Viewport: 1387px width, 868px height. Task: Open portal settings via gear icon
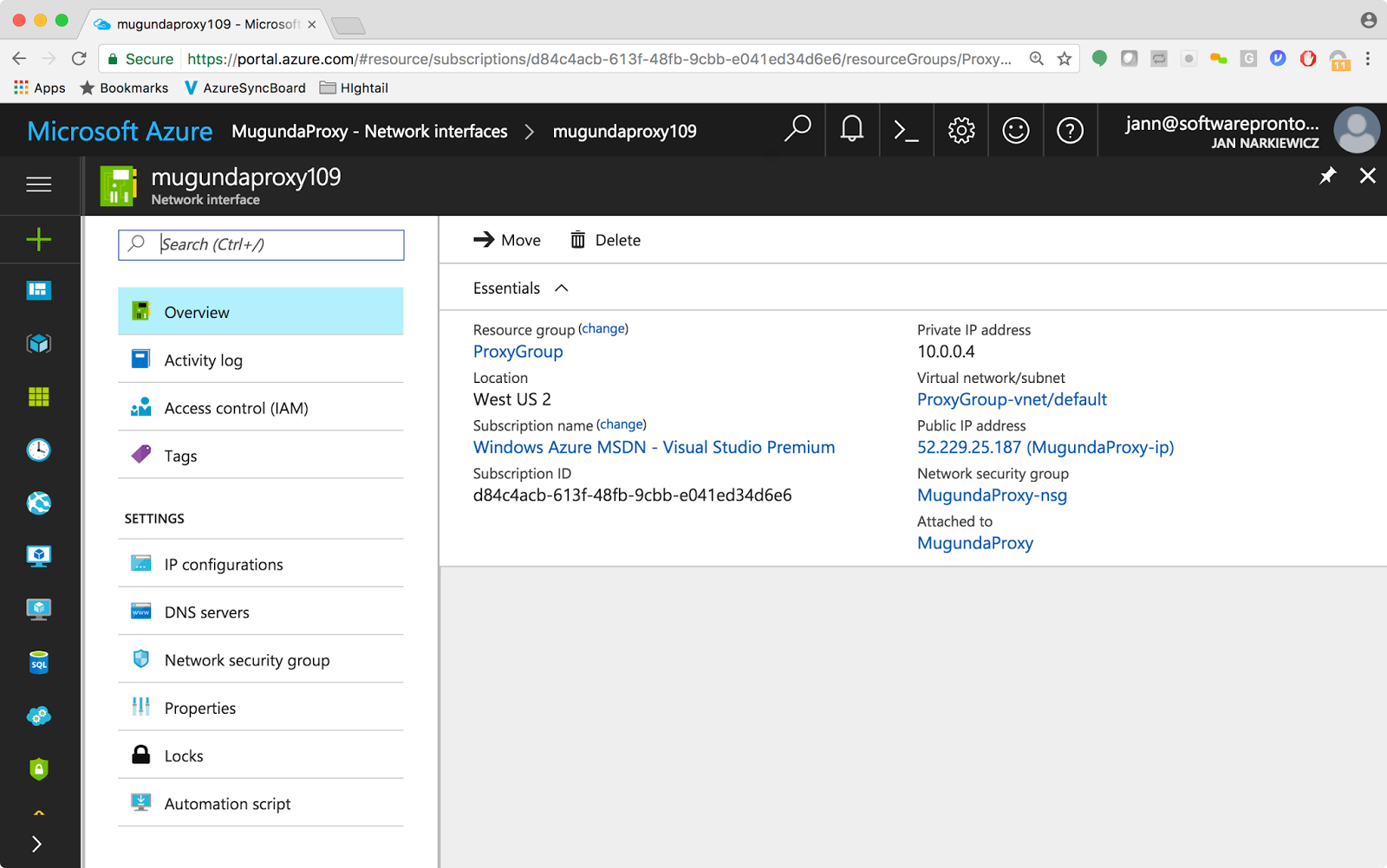tap(960, 130)
